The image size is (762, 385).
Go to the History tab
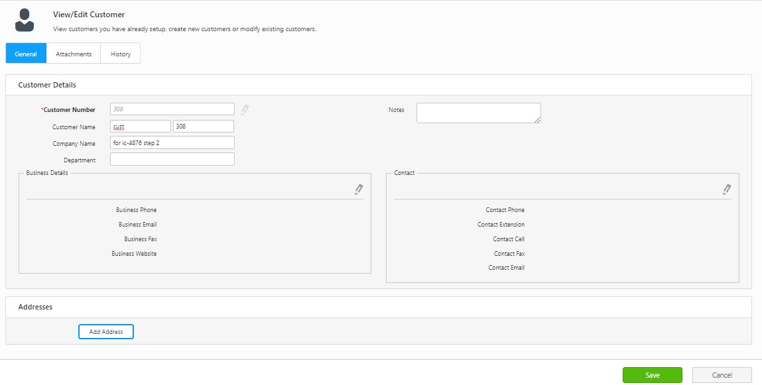[121, 54]
